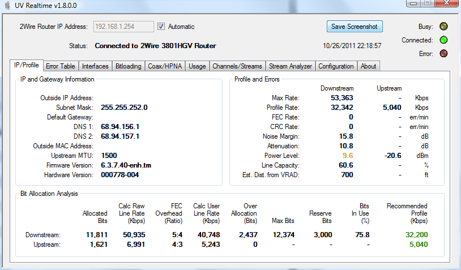Select the Bitloading tab
Viewport: 461px width, 270px height.
pos(128,66)
